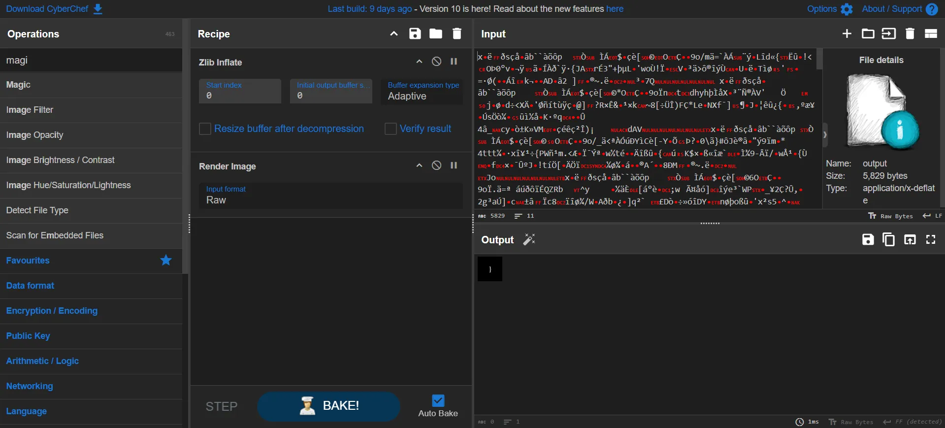Click the rendered output image thumbnail

(490, 269)
